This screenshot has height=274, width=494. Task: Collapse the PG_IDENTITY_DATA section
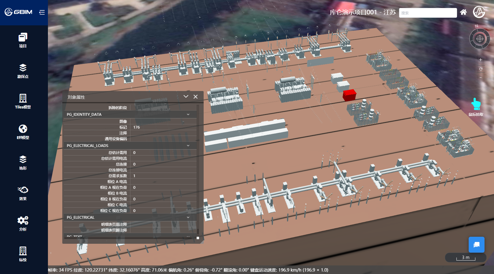coord(188,115)
